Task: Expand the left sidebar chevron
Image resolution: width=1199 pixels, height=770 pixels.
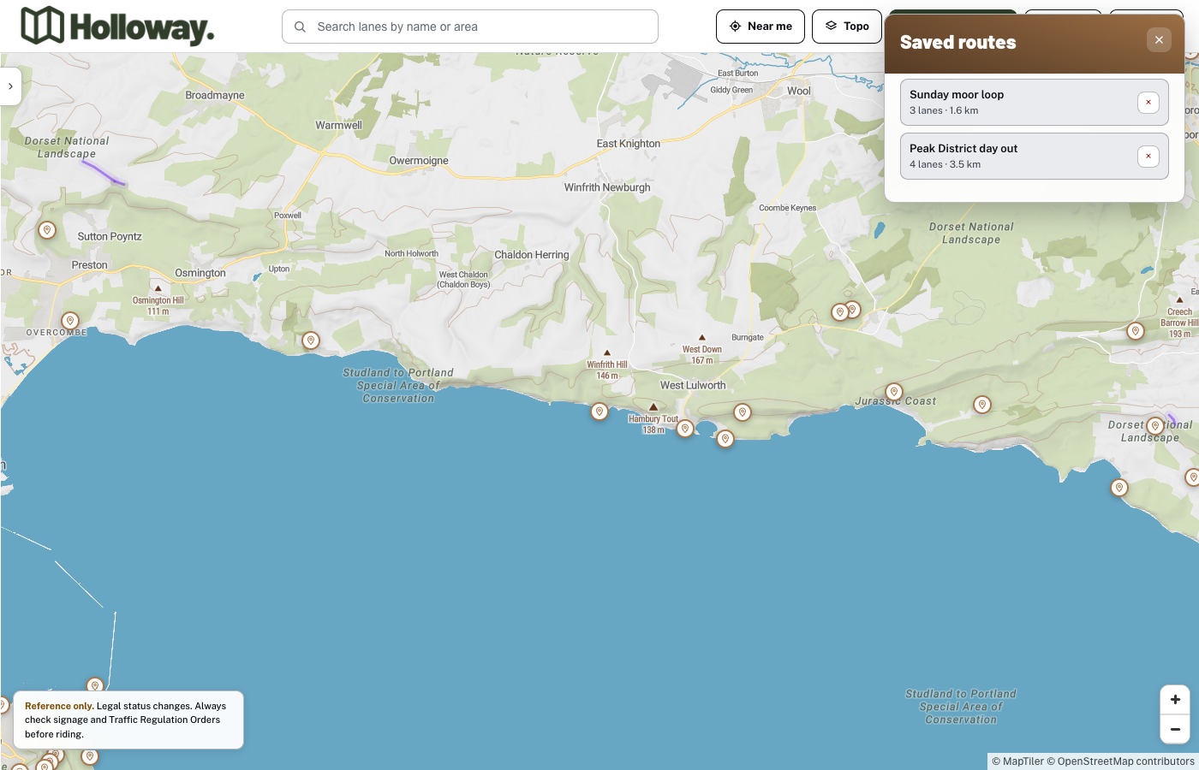Action: click(x=10, y=86)
